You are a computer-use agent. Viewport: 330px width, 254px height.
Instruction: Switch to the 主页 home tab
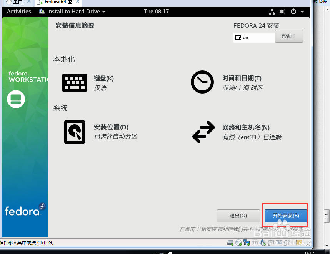(x=18, y=2)
